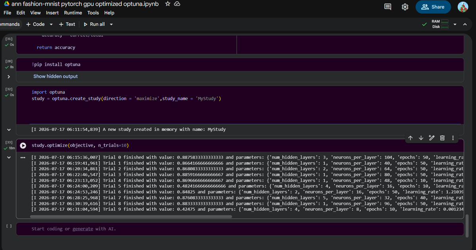Click the [32] execution count label
This screenshot has height=250, width=476.
point(8,89)
